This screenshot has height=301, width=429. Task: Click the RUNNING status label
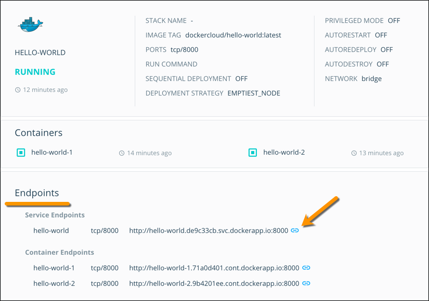click(35, 72)
